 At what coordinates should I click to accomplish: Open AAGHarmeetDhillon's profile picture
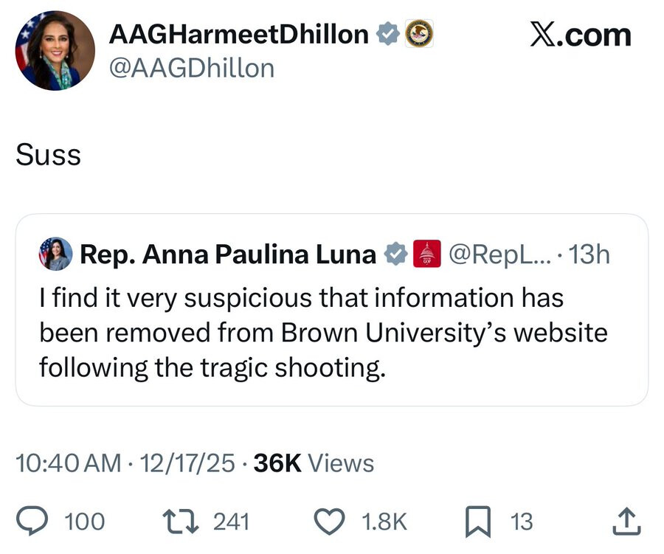coord(55,51)
